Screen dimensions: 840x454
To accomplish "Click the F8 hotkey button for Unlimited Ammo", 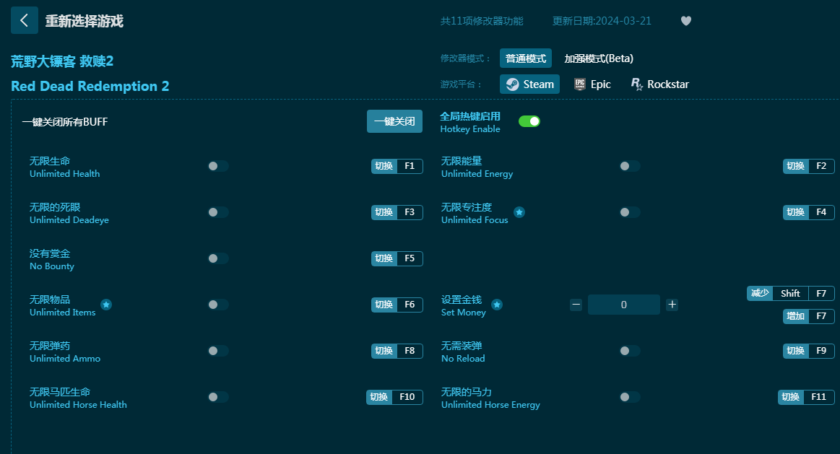I will pos(397,351).
